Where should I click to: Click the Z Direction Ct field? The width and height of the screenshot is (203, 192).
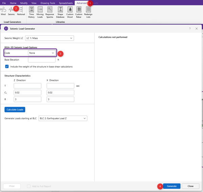pyautogui.click(x=27, y=92)
